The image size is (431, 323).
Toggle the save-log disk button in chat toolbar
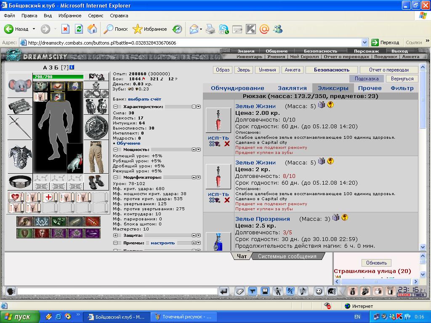click(265, 291)
